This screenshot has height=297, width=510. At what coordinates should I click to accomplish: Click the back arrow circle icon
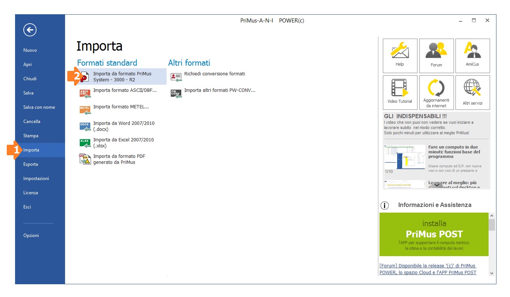(30, 30)
